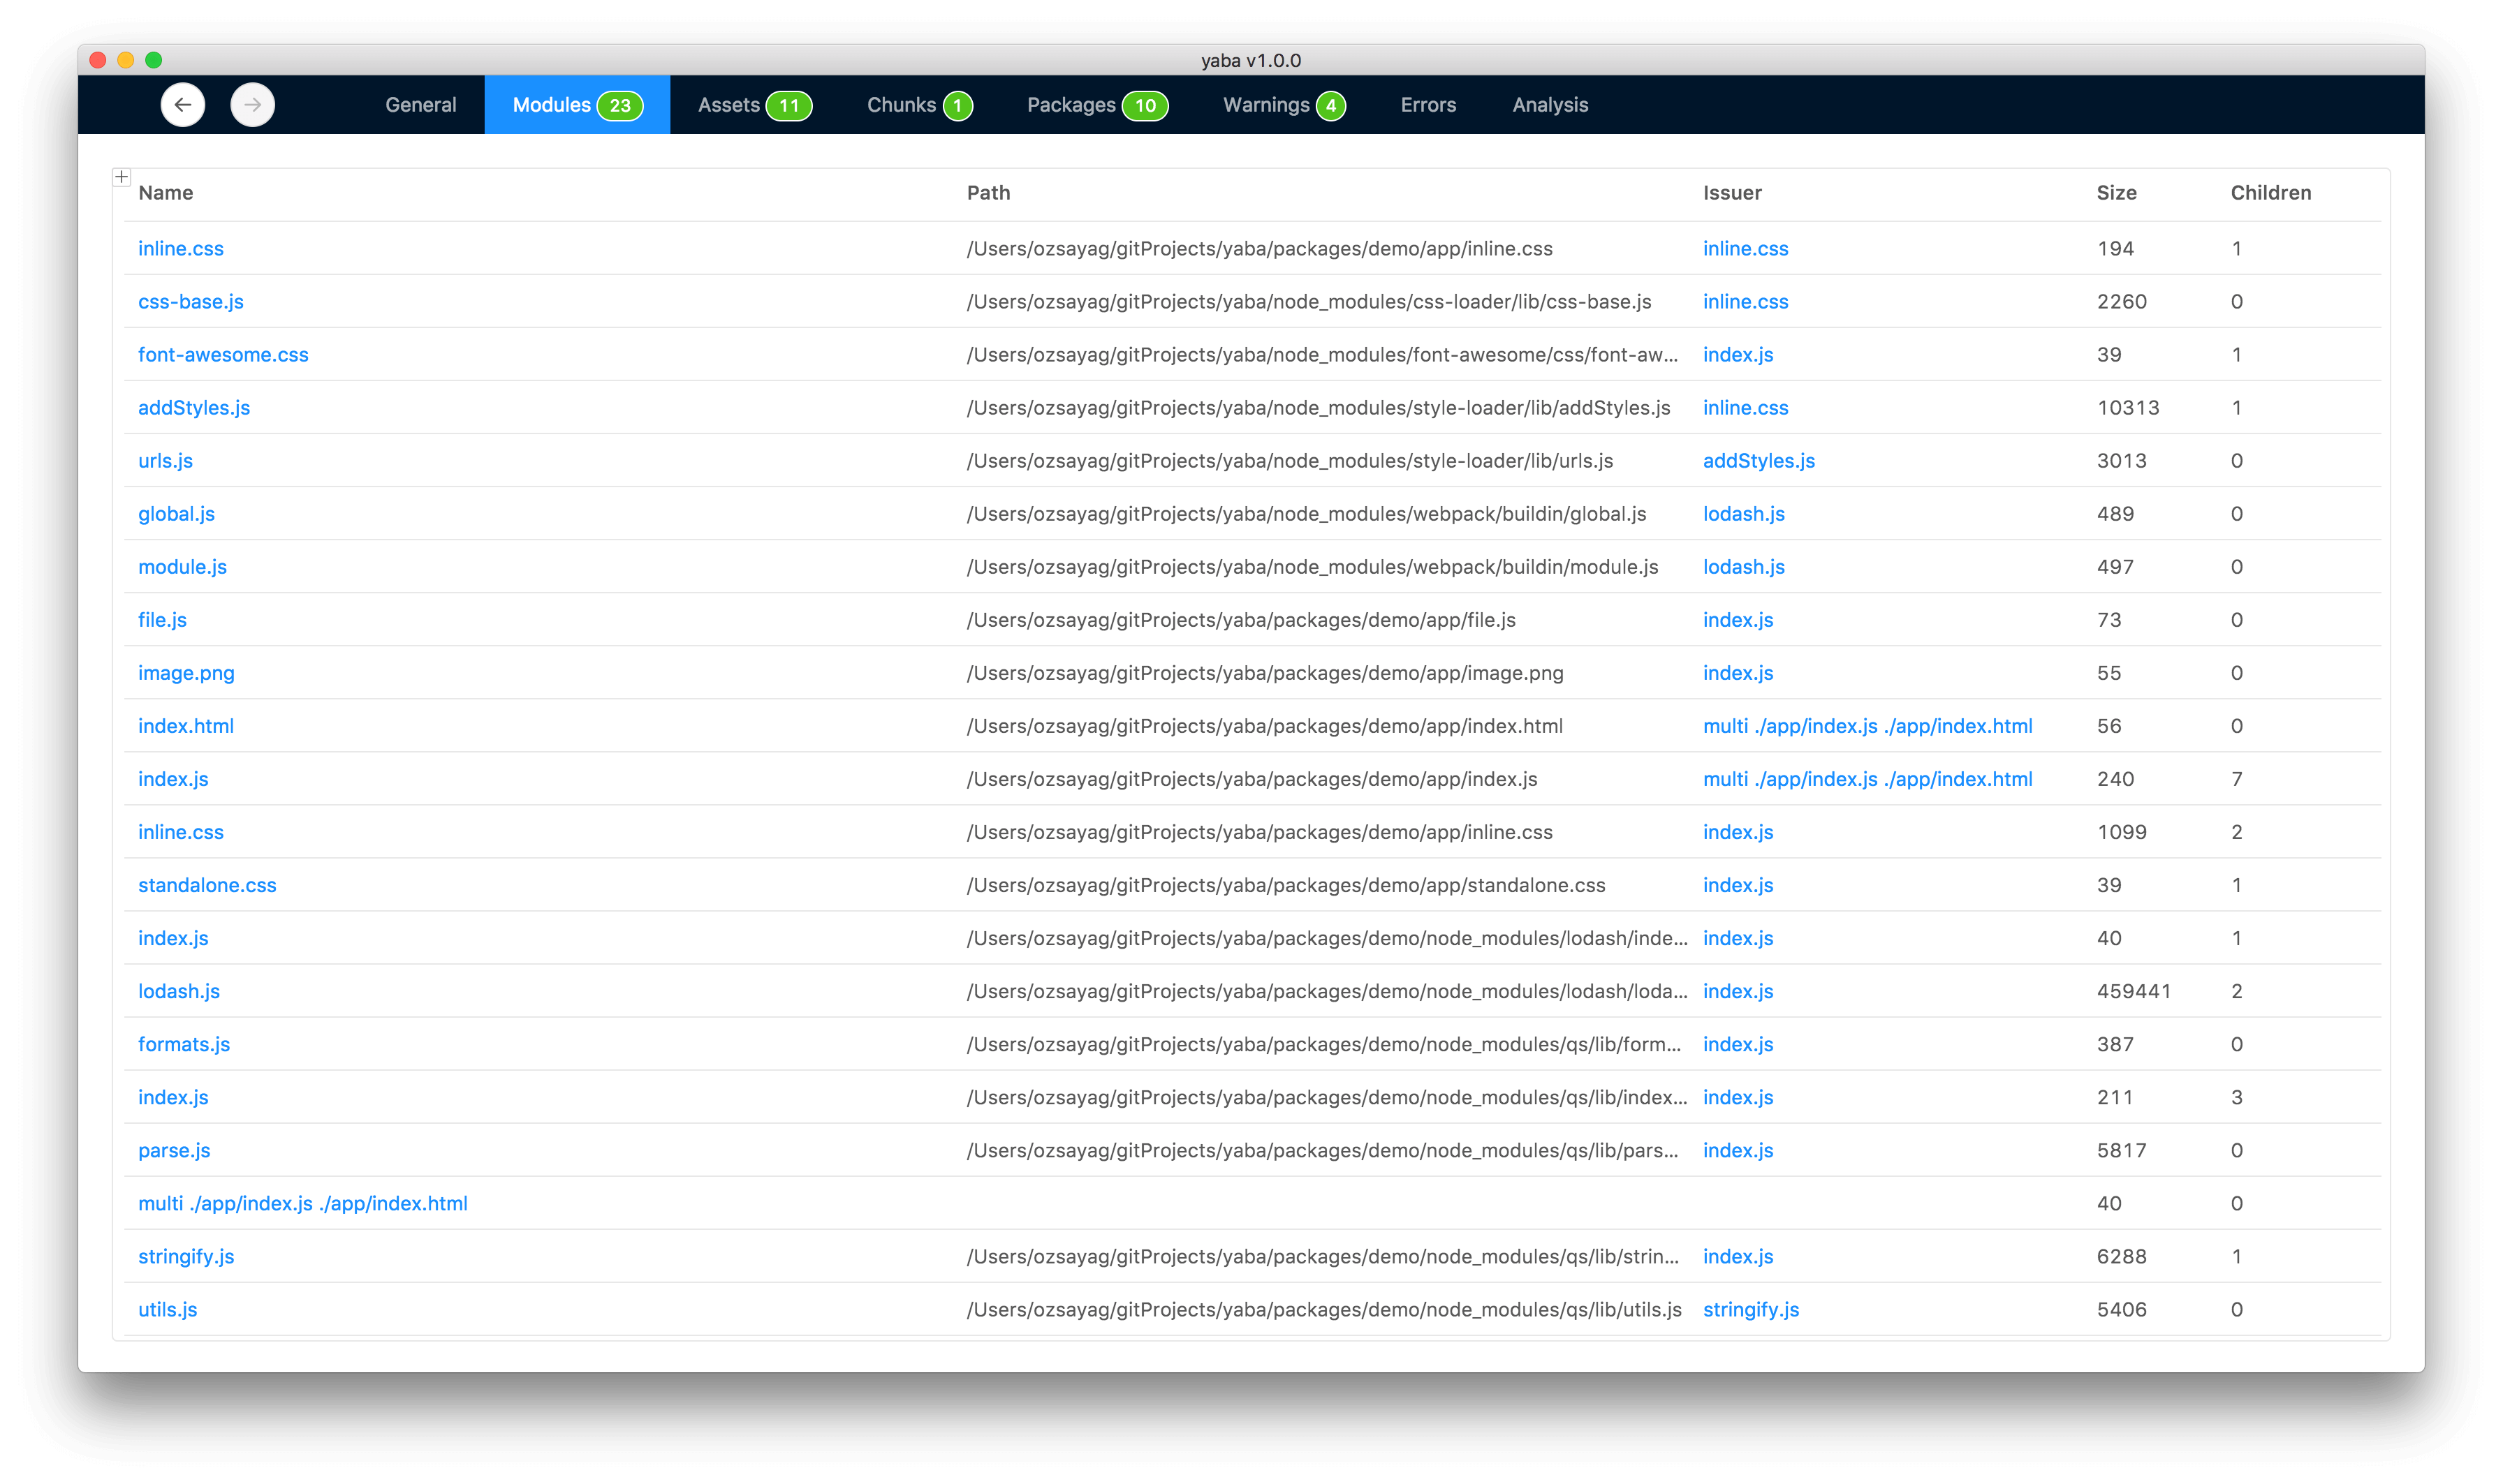This screenshot has width=2503, height=1484.
Task: Select the size value 459441
Action: tap(2134, 991)
